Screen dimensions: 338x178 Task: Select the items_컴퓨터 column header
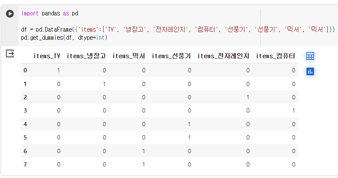click(x=276, y=56)
